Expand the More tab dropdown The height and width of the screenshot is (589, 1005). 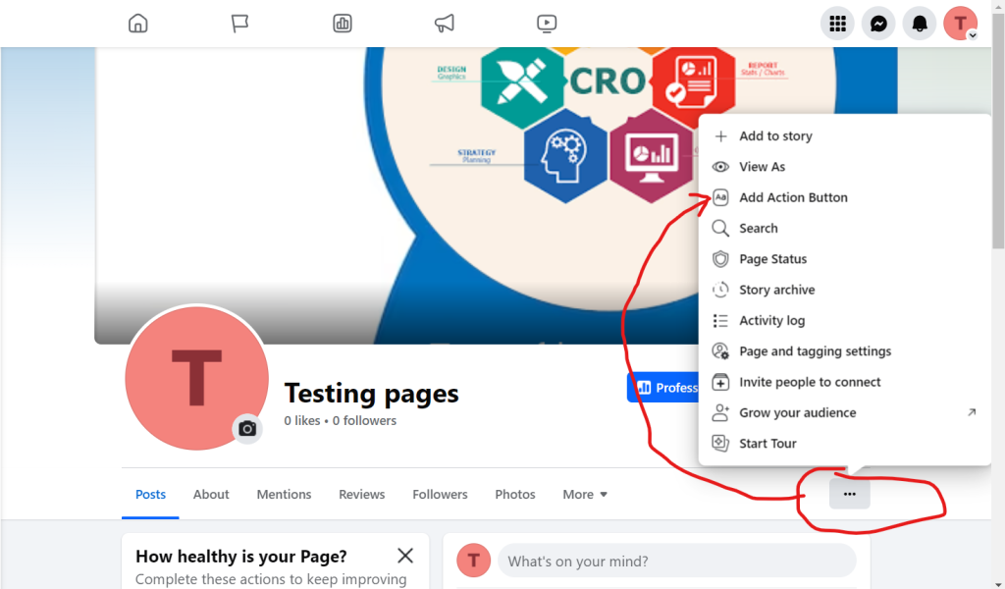click(585, 494)
